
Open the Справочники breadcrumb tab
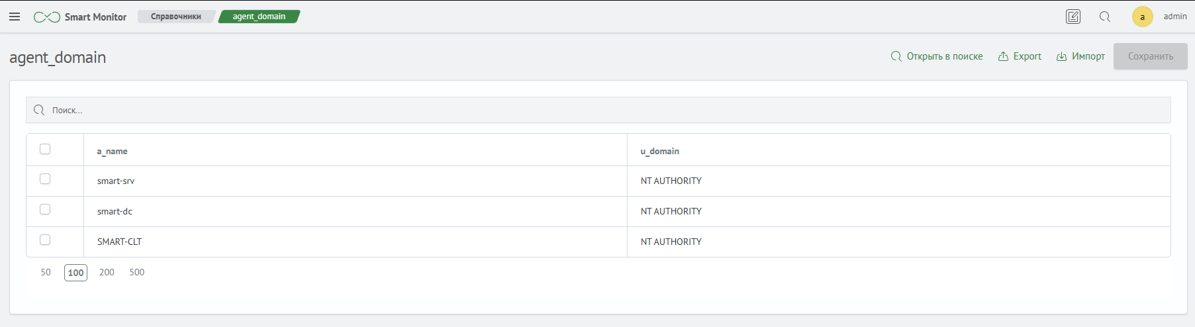(176, 17)
